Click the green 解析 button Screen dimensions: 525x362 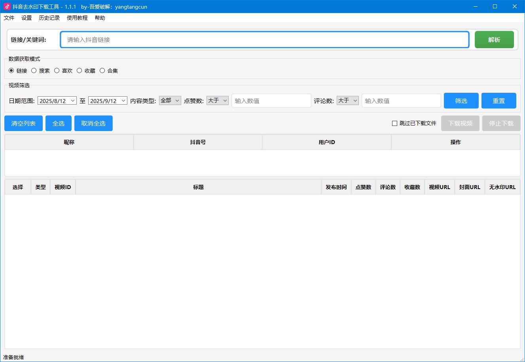pos(494,39)
